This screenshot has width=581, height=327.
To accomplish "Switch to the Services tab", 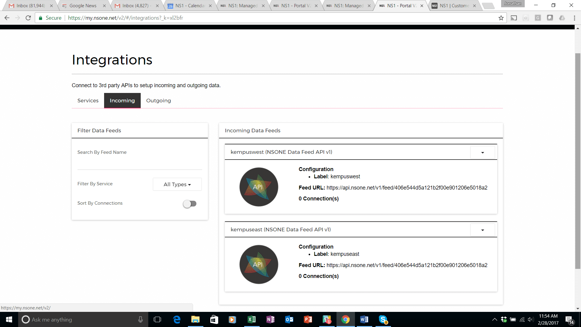I will pyautogui.click(x=88, y=101).
